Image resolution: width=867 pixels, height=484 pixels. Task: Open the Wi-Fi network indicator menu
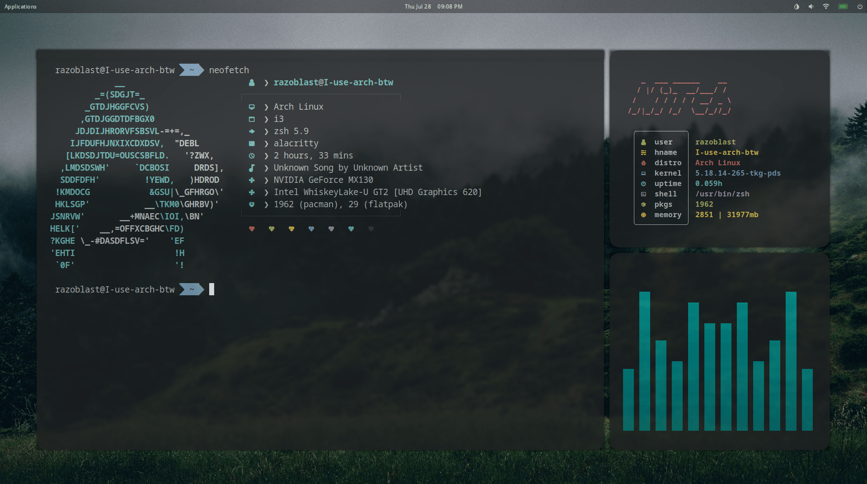pyautogui.click(x=826, y=6)
